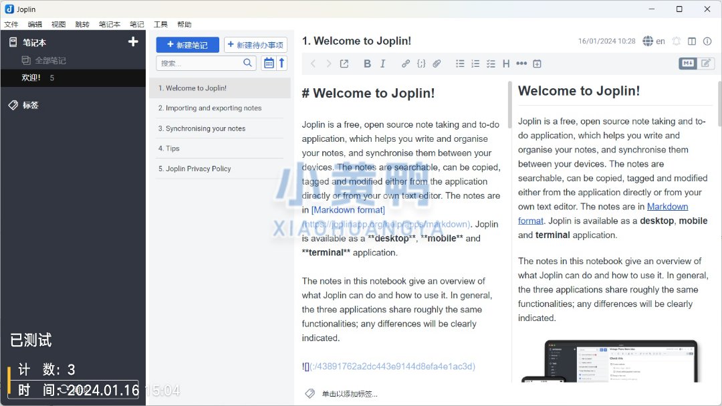The width and height of the screenshot is (722, 406).
Task: Click the 新建笔记 button
Action: 187,45
